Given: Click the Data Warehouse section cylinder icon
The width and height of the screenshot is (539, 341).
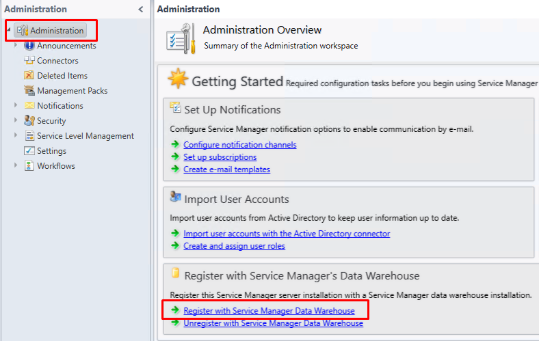Looking at the screenshot, I should pyautogui.click(x=175, y=273).
